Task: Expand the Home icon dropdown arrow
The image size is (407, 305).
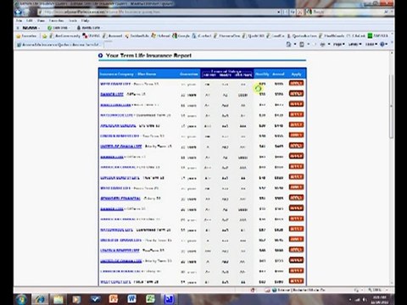Action: pyautogui.click(x=295, y=44)
